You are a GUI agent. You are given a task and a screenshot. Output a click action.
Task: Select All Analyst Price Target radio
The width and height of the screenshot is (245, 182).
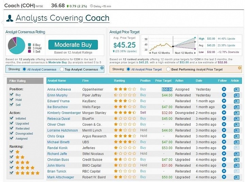pos(128,69)
